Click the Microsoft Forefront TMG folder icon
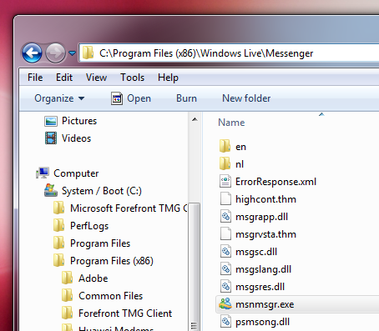The height and width of the screenshot is (331, 379). [x=59, y=208]
